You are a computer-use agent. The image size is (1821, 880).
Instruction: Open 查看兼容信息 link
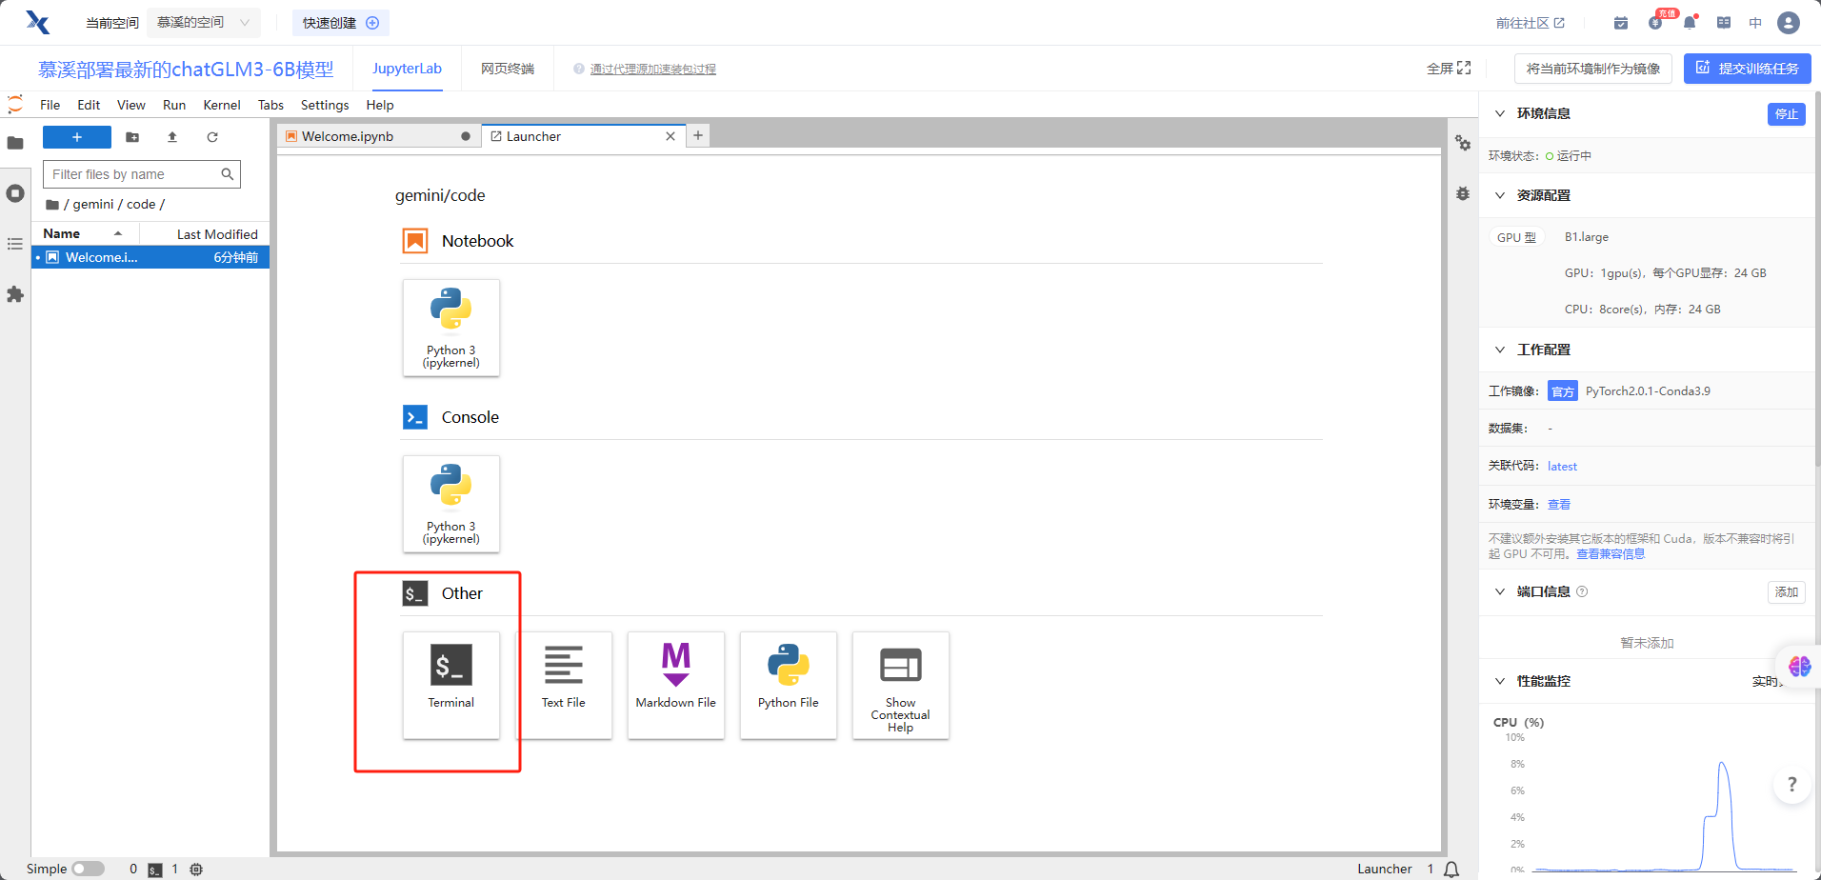pyautogui.click(x=1611, y=553)
